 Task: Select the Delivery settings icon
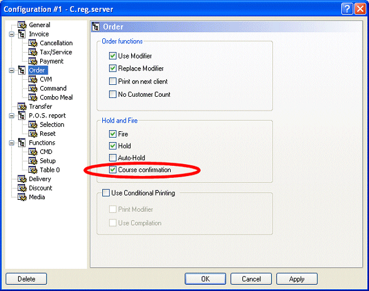[x=22, y=179]
